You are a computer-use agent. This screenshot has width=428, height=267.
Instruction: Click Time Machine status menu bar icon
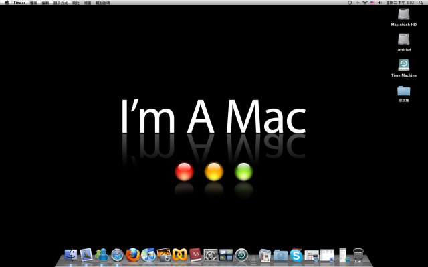[x=350, y=3]
